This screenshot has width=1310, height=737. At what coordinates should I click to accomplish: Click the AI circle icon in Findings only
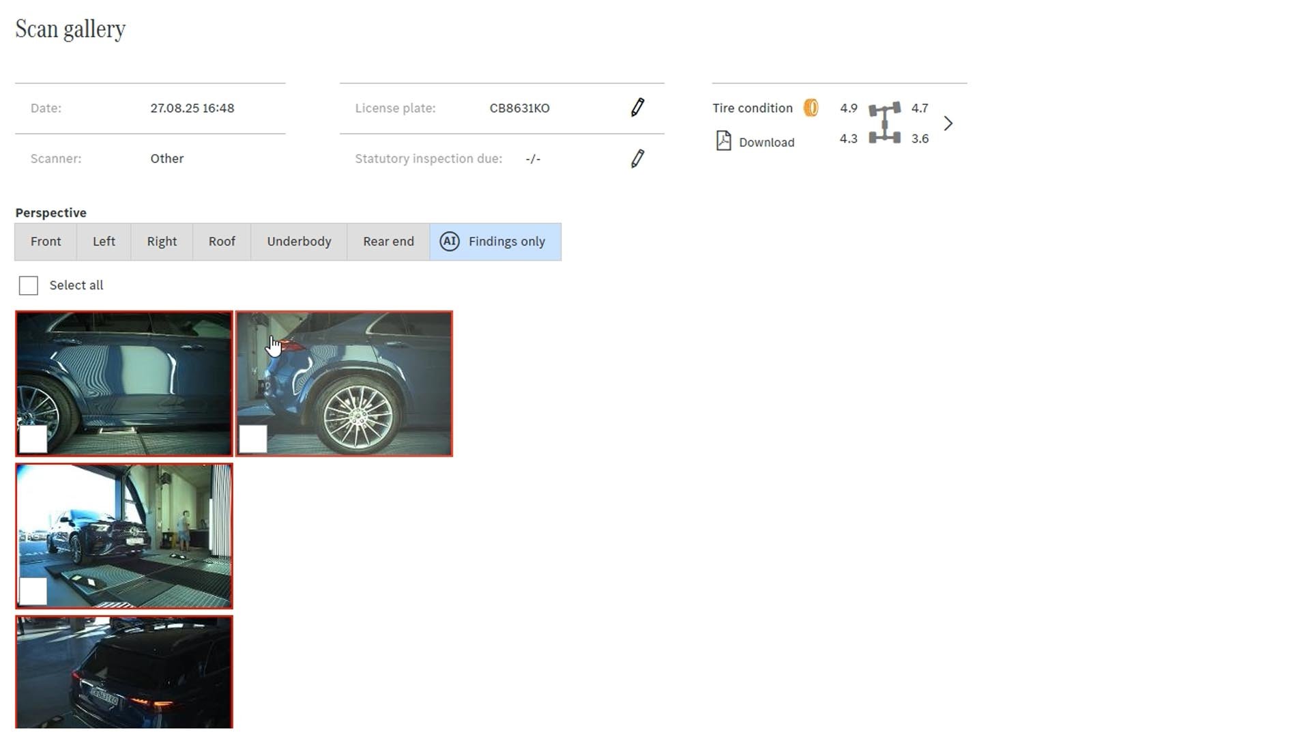(449, 242)
